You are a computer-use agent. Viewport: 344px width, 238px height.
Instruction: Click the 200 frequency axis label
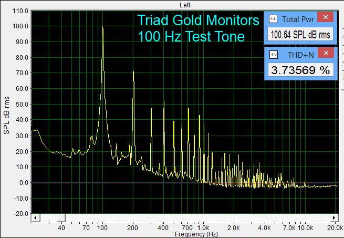coord(132,228)
